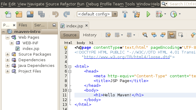The height and width of the screenshot is (110, 196).
Task: Open the Debug menu
Action: pos(92,4)
